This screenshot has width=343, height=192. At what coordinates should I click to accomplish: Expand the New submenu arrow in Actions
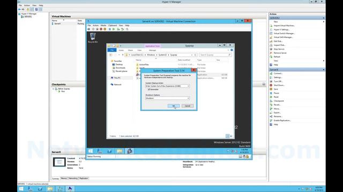click(324, 22)
